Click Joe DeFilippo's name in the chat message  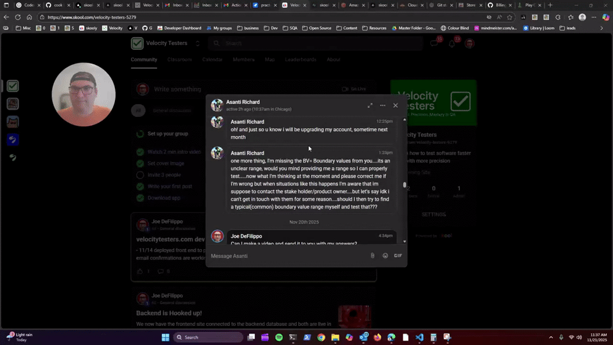tap(246, 236)
